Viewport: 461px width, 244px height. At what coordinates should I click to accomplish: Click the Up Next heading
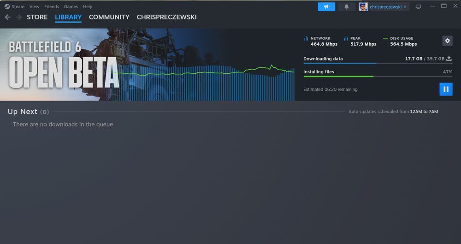(22, 112)
